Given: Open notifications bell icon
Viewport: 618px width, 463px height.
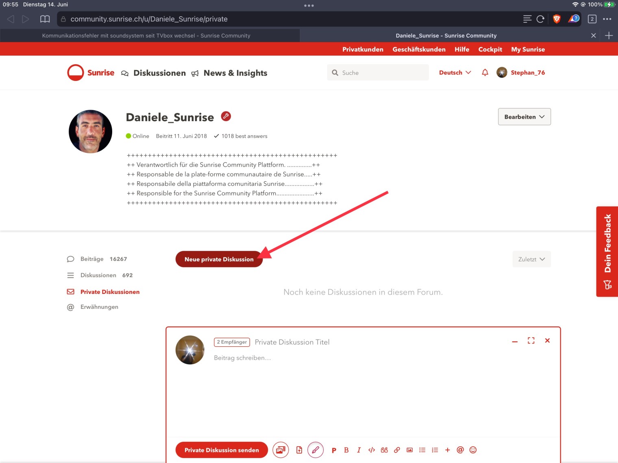Looking at the screenshot, I should [485, 73].
